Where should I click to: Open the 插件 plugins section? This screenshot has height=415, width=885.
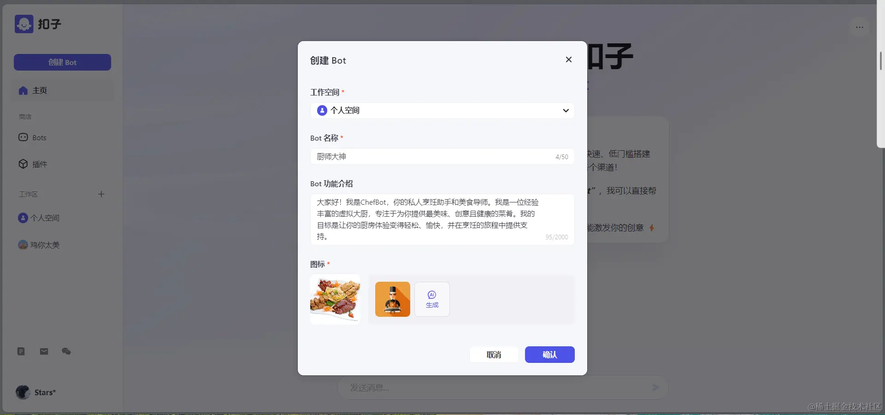point(39,164)
